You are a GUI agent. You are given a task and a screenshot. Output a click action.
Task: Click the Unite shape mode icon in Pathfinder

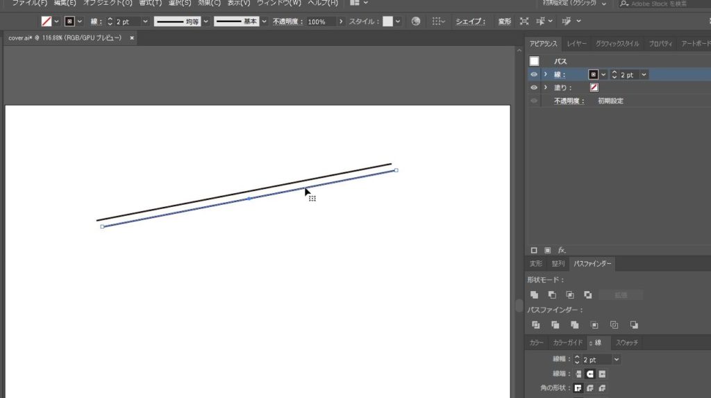(x=535, y=295)
